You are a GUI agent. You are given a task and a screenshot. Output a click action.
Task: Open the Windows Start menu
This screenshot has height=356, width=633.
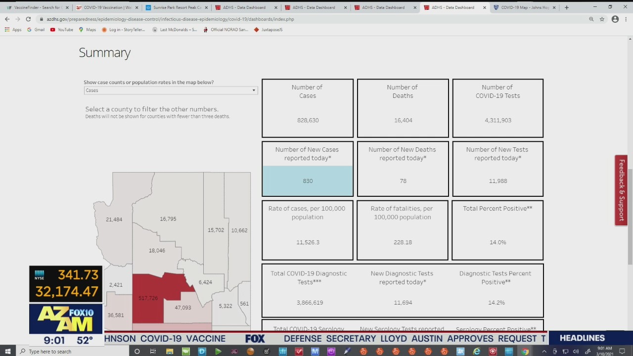point(8,351)
